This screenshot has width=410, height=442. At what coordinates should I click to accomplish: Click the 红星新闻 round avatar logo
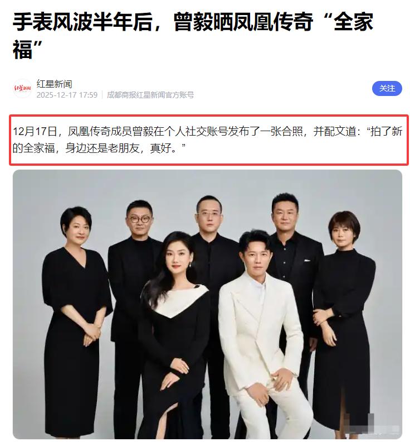click(22, 89)
